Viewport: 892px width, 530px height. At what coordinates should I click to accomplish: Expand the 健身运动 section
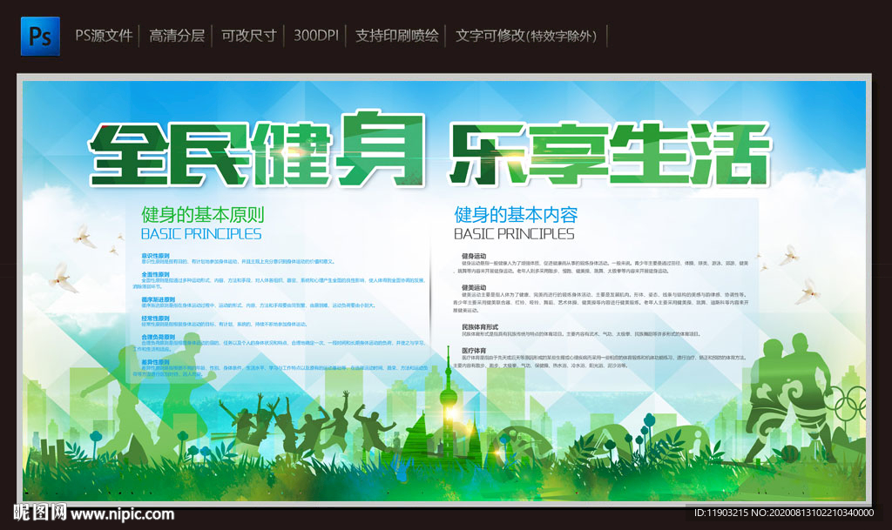click(x=475, y=255)
